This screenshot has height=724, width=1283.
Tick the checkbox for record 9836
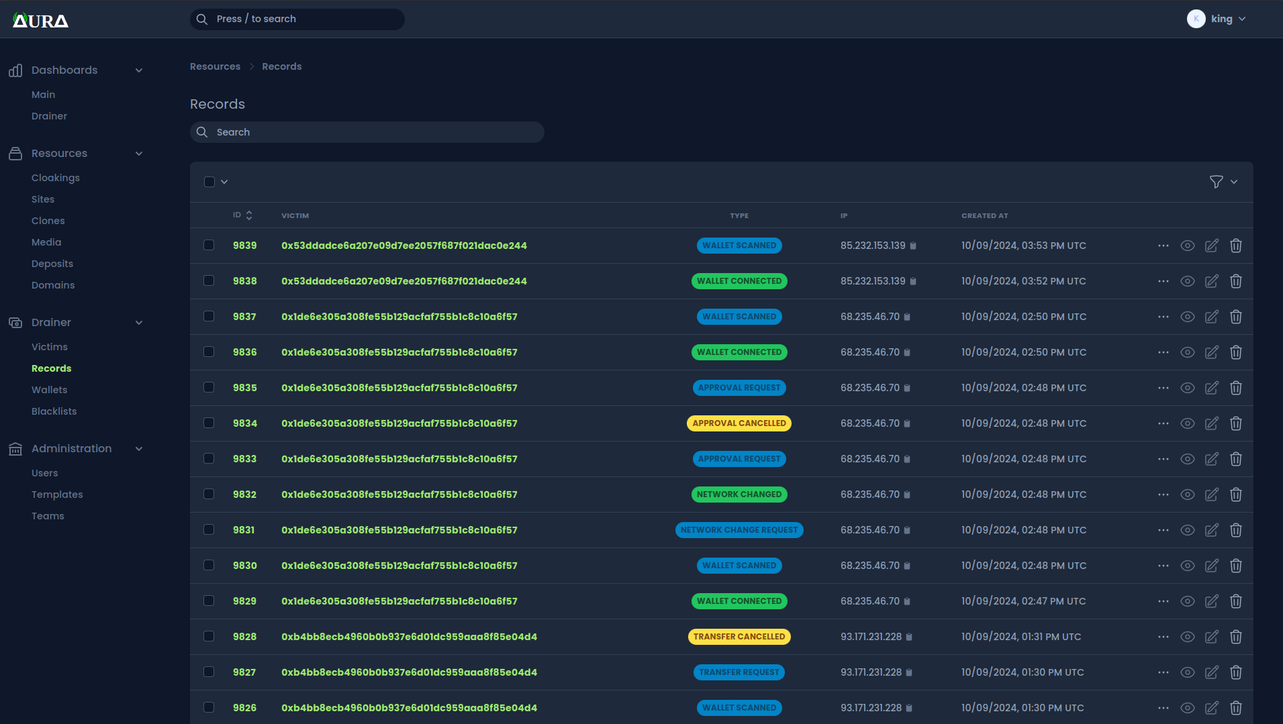209,352
